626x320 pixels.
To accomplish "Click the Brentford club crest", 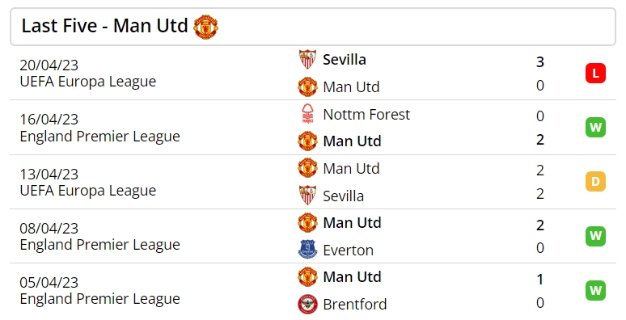I will click(x=307, y=304).
